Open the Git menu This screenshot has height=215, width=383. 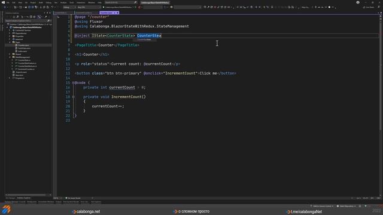click(x=26, y=2)
